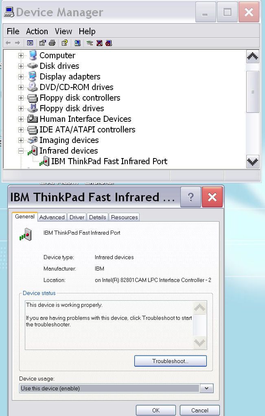This screenshot has width=265, height=416.
Task: Click the device tree scroll down arrow
Action: pos(252,162)
